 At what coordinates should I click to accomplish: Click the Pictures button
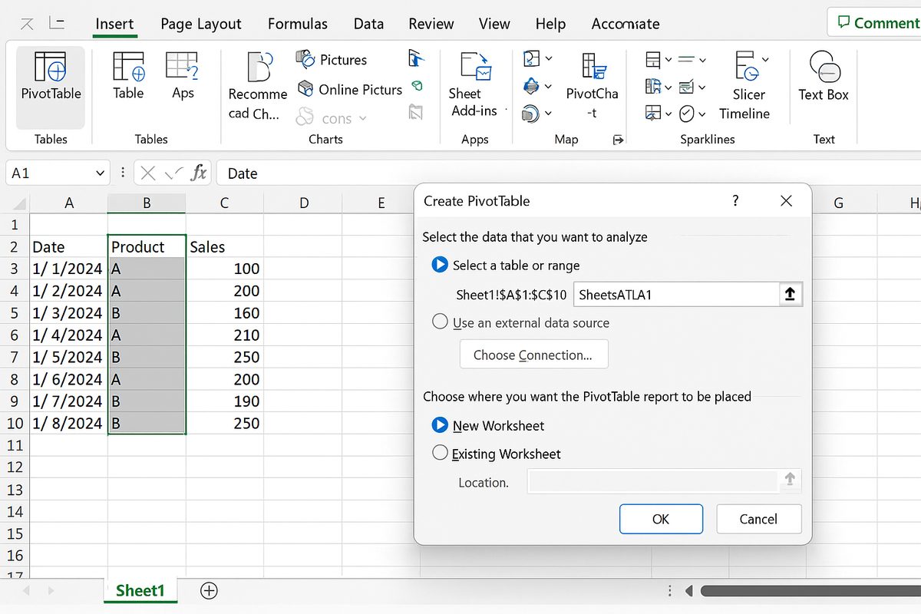[332, 60]
